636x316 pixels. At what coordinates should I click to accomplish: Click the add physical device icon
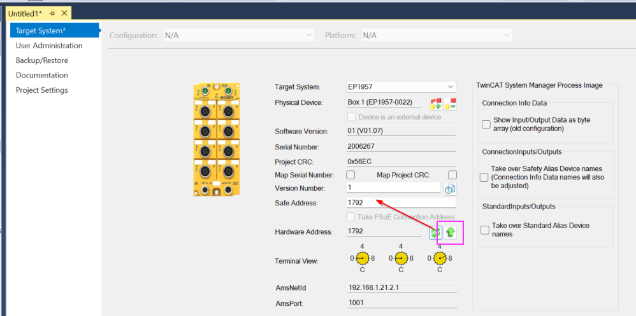(x=435, y=103)
